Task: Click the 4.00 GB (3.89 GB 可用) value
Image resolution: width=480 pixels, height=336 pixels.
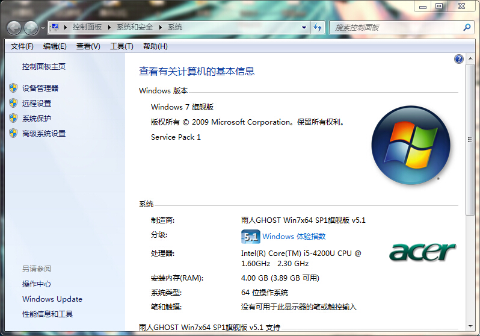Action: click(280, 278)
